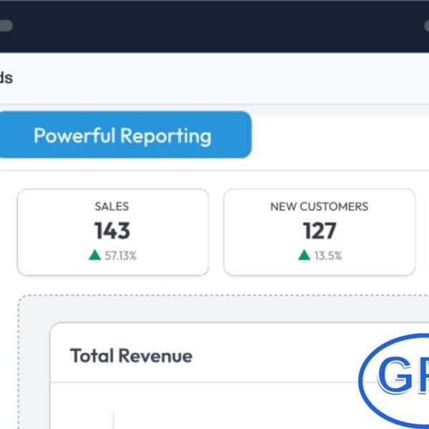Open the partially visible tab ending in "ds"
Viewport: 429px width, 429px height.
[x=6, y=78]
